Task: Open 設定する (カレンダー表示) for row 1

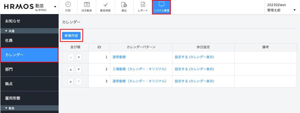Action: 194,57
